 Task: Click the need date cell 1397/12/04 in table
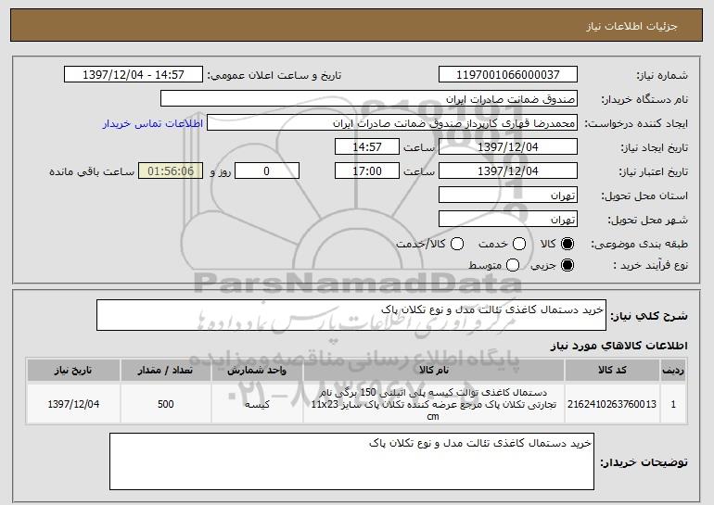73,404
